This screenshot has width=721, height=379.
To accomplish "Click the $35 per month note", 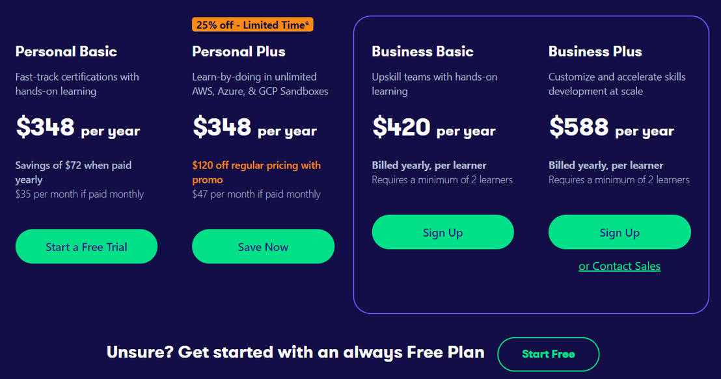I will 79,194.
